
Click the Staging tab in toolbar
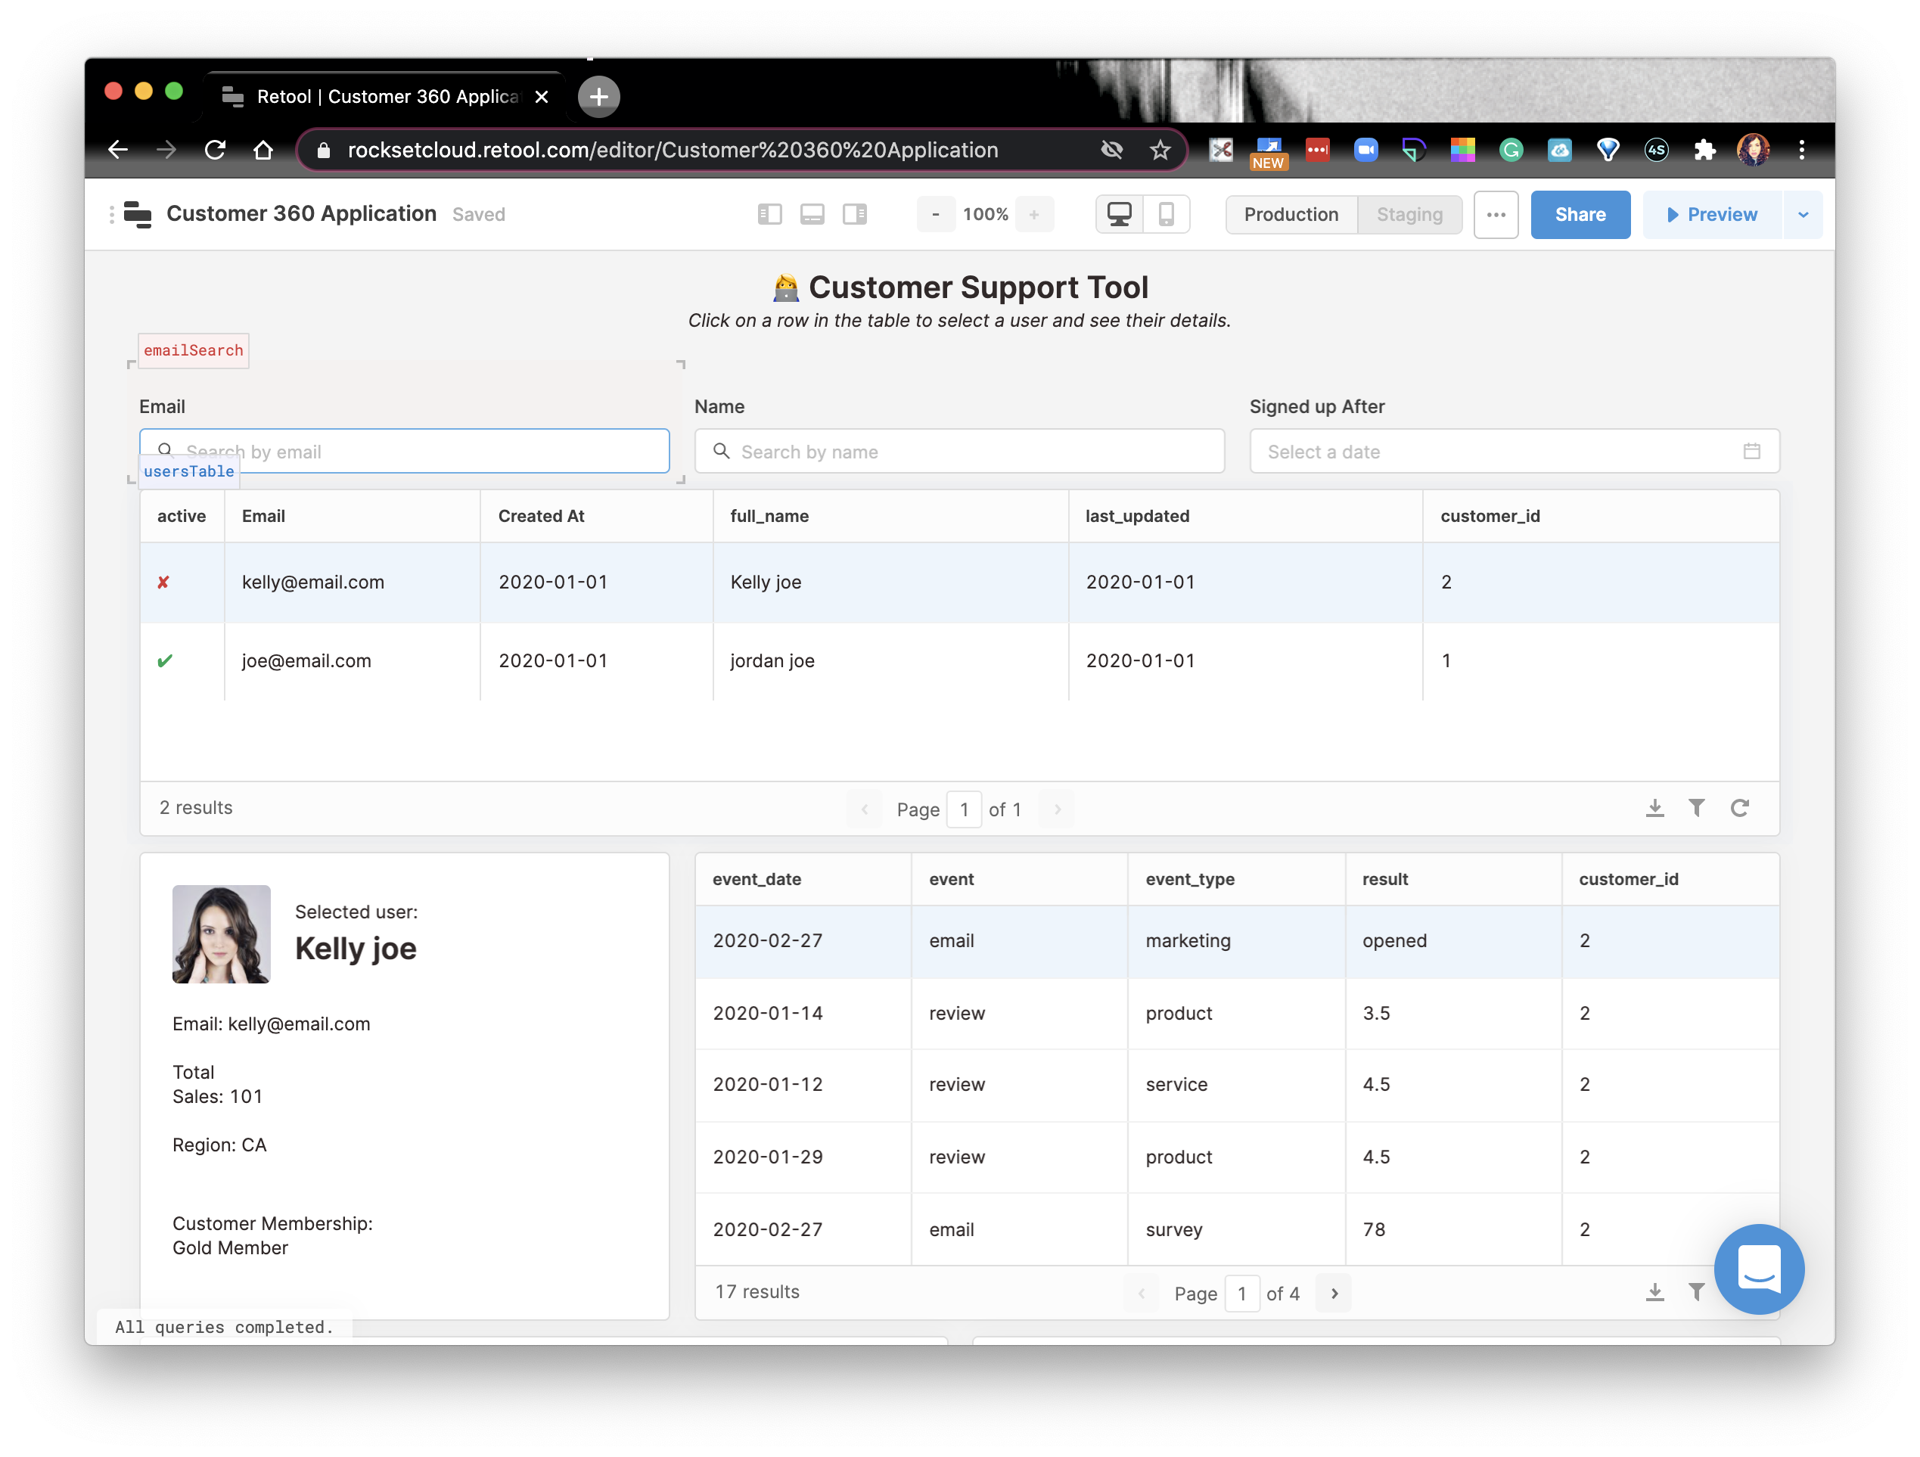point(1409,214)
